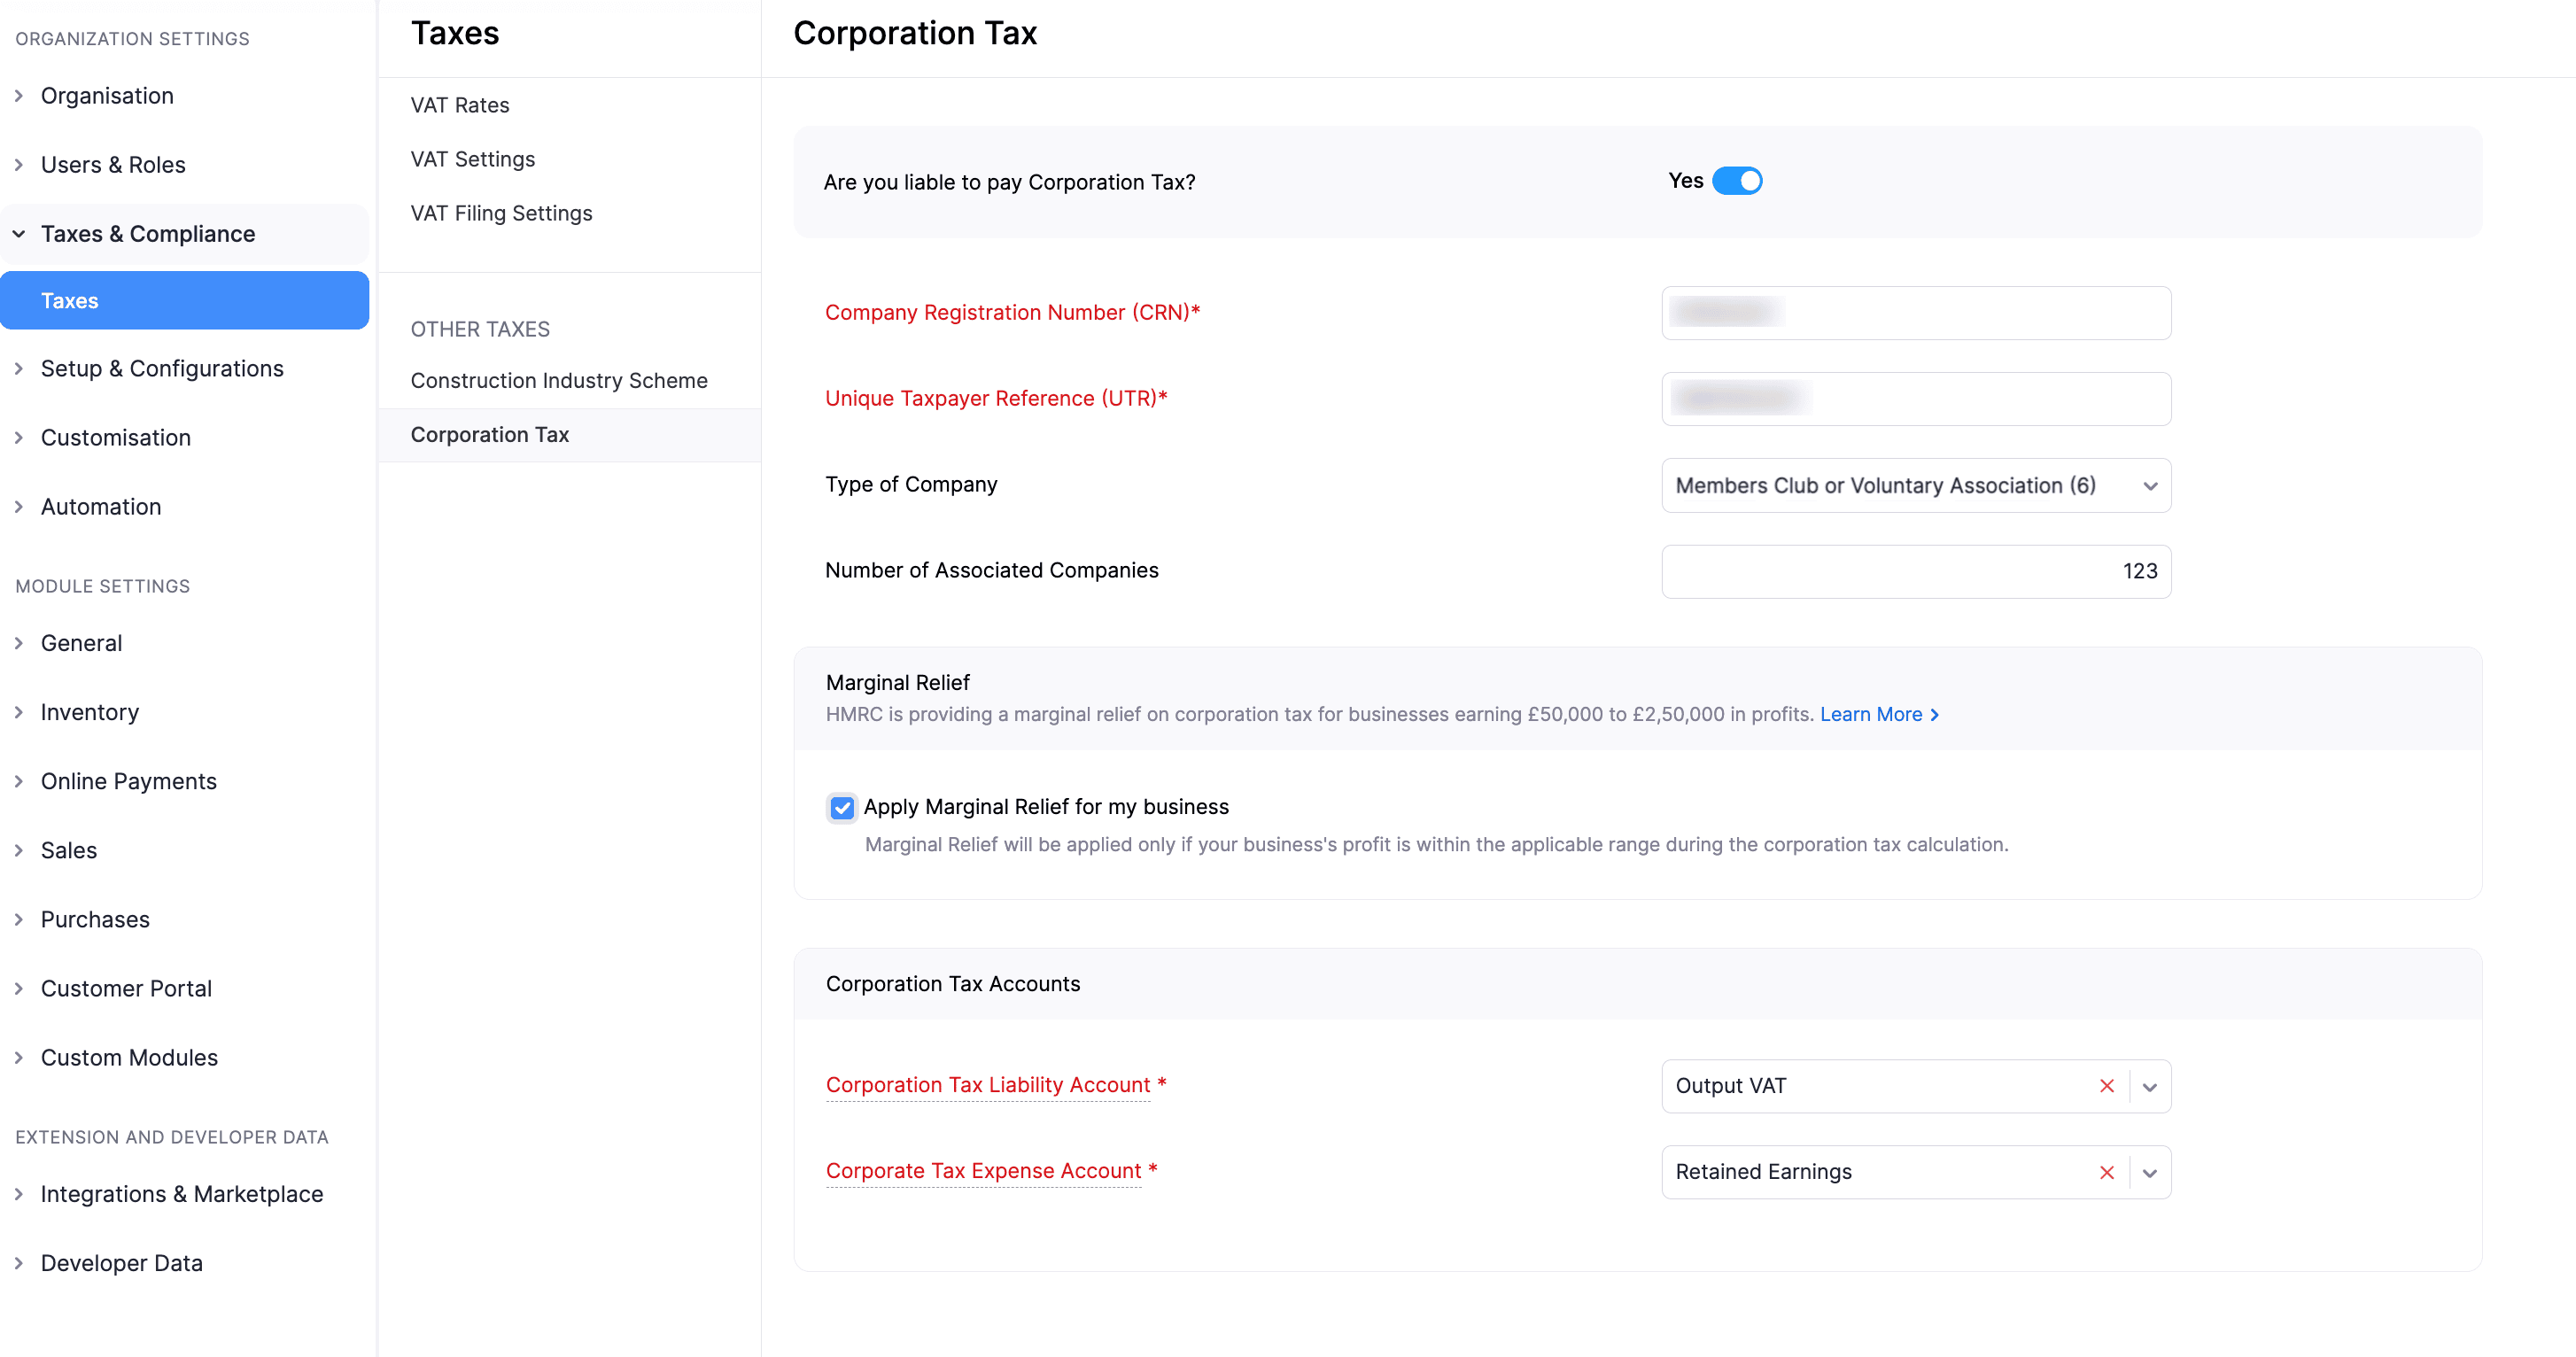The image size is (2576, 1357).
Task: Open the Corporation Tax Liability Account dropdown
Action: tap(2150, 1086)
